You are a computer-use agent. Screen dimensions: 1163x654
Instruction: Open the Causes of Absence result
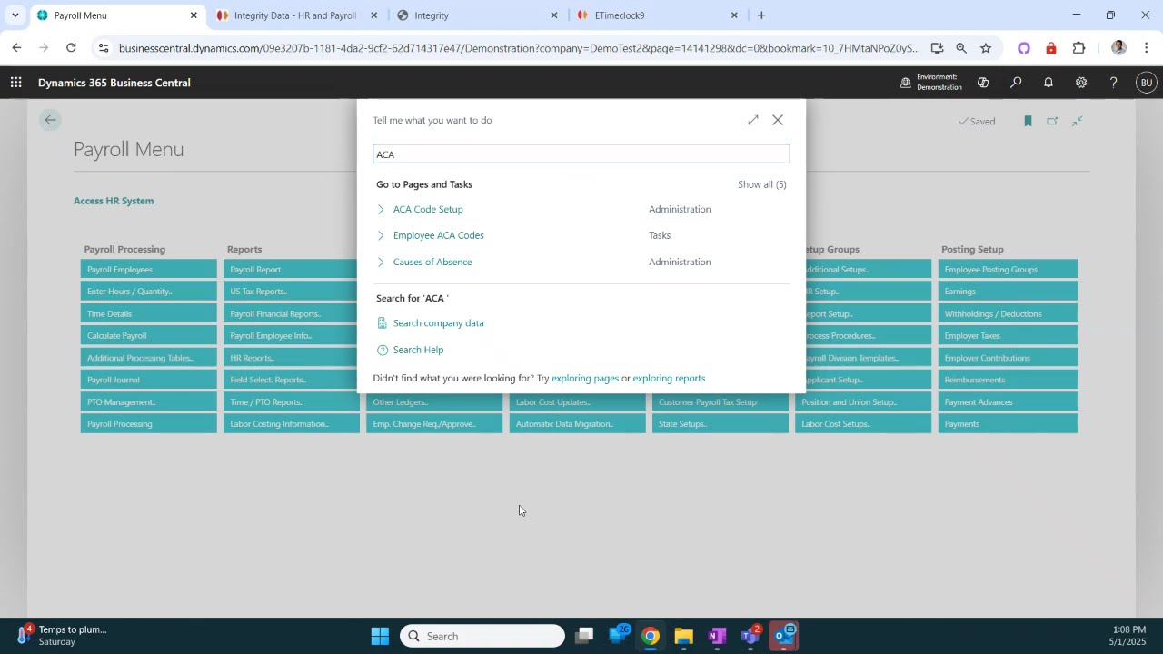coord(432,262)
